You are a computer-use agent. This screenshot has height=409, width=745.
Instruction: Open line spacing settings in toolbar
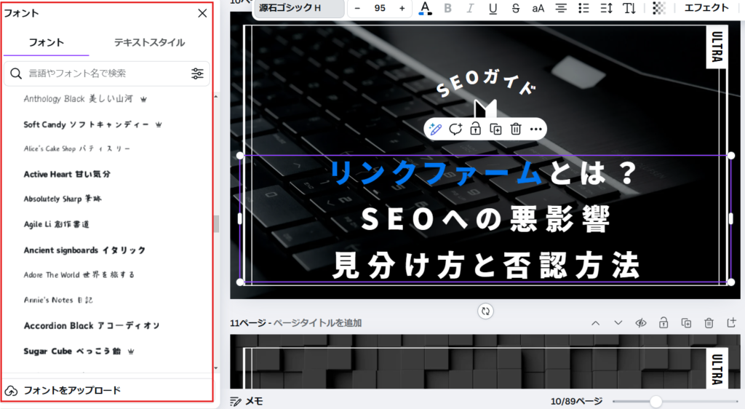(x=606, y=8)
